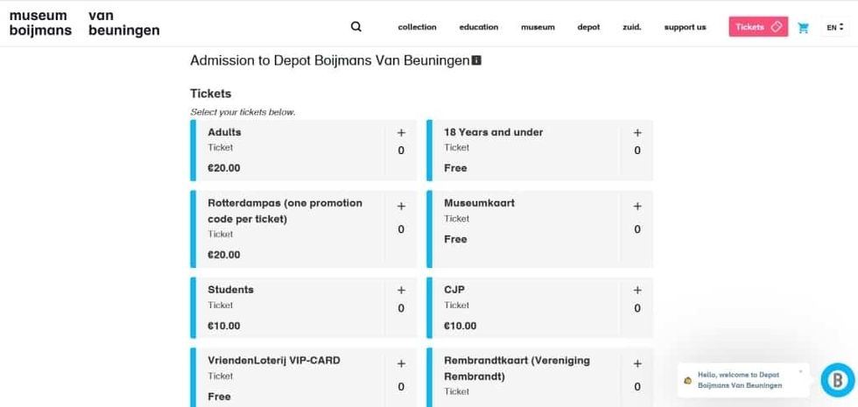Click the pink Tickets button

[758, 27]
